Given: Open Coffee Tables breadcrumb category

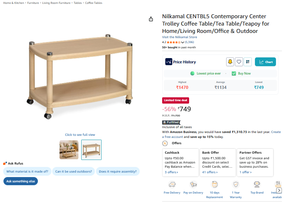Looking at the screenshot, I should click(93, 3).
